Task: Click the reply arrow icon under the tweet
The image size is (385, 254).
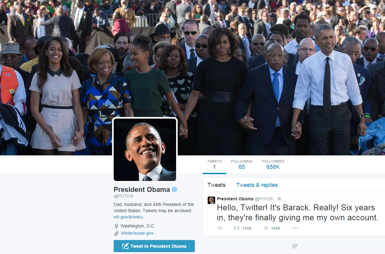Action: pos(220,228)
